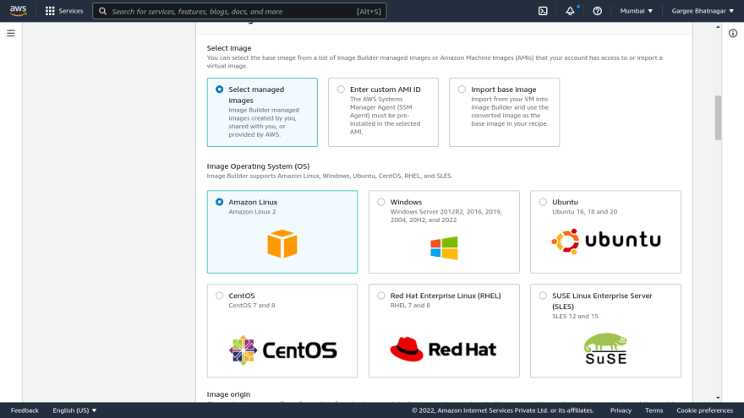This screenshot has height=418, width=744.
Task: Click the 'Select image' heading
Action: click(x=229, y=48)
